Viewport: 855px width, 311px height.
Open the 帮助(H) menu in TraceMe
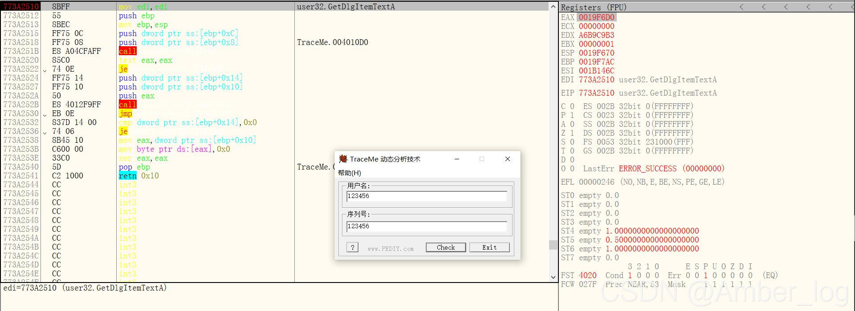coord(350,173)
